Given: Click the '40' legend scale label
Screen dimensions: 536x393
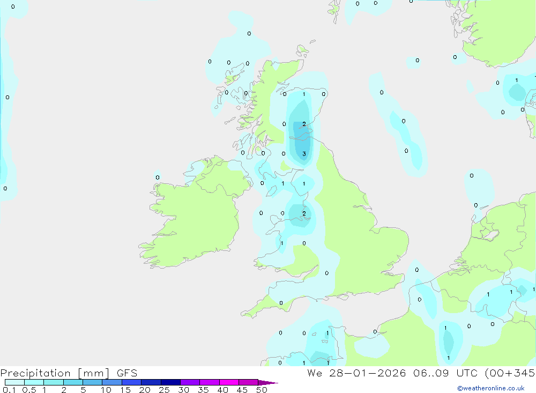Looking at the screenshot, I should (x=223, y=390).
